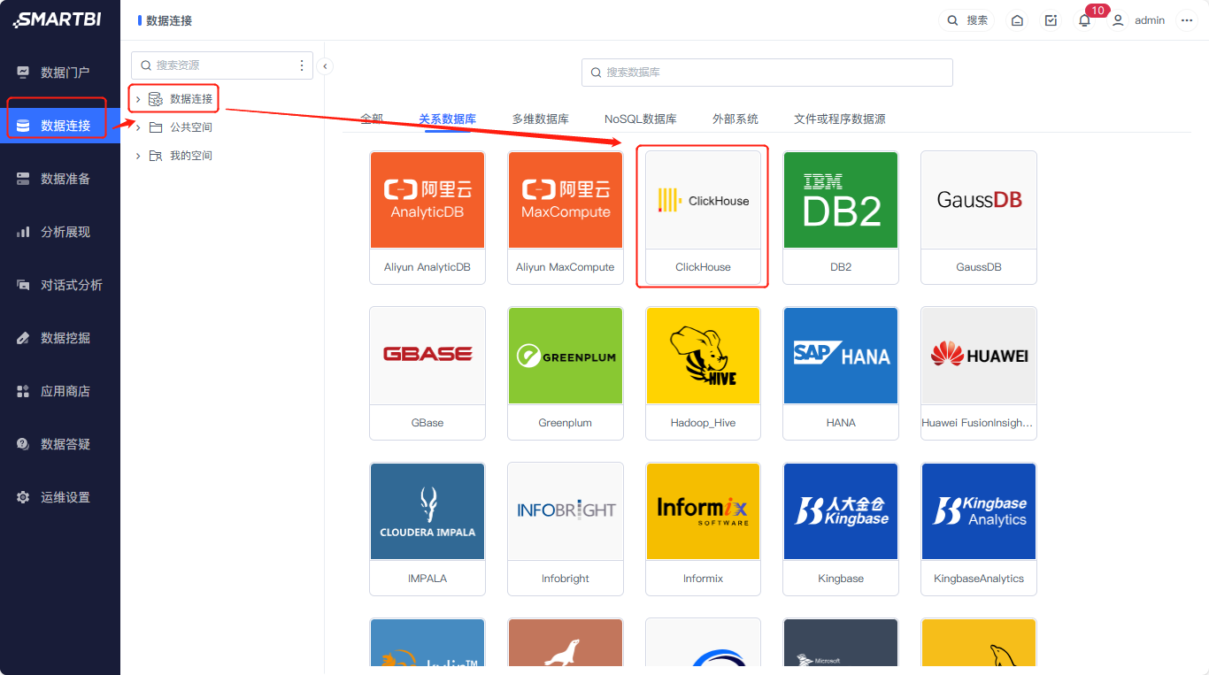Switch to the 关系数据库 tab

447,119
